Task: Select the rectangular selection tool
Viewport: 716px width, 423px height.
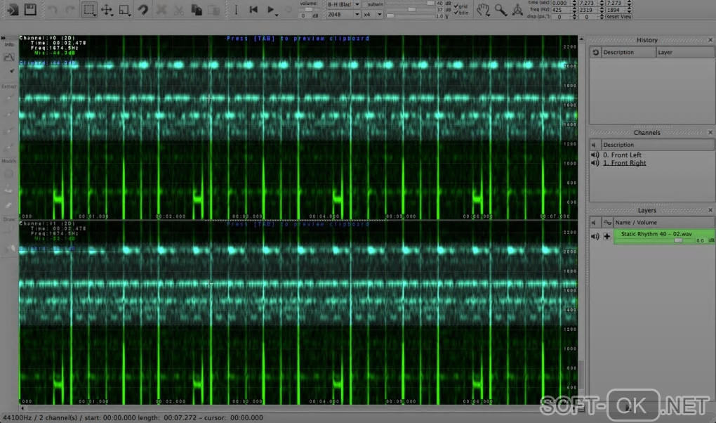Action: pyautogui.click(x=88, y=10)
